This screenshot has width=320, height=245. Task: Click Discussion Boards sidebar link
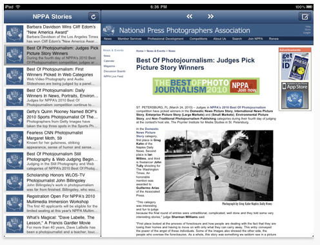114,71
